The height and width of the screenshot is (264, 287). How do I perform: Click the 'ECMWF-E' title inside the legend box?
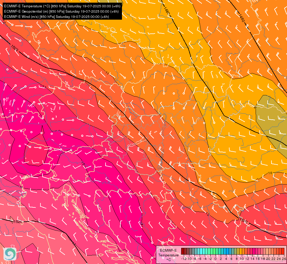168,251
